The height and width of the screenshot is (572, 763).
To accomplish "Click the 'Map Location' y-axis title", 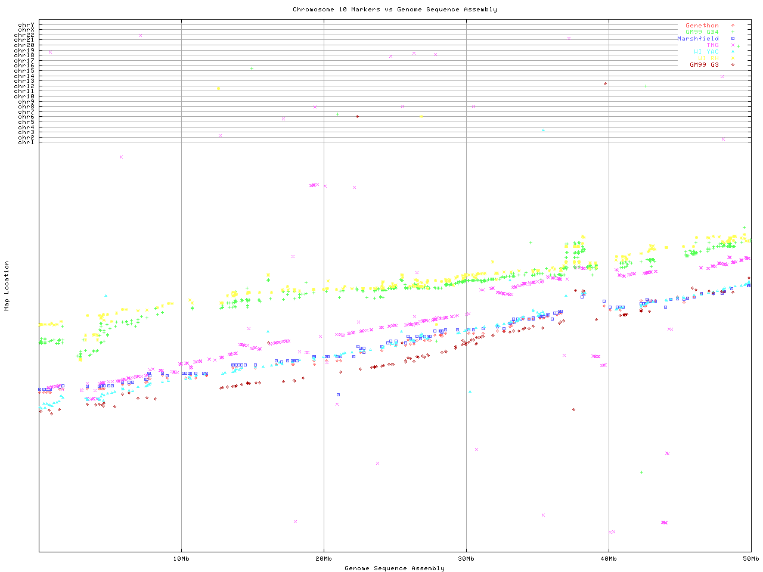I will [x=7, y=286].
